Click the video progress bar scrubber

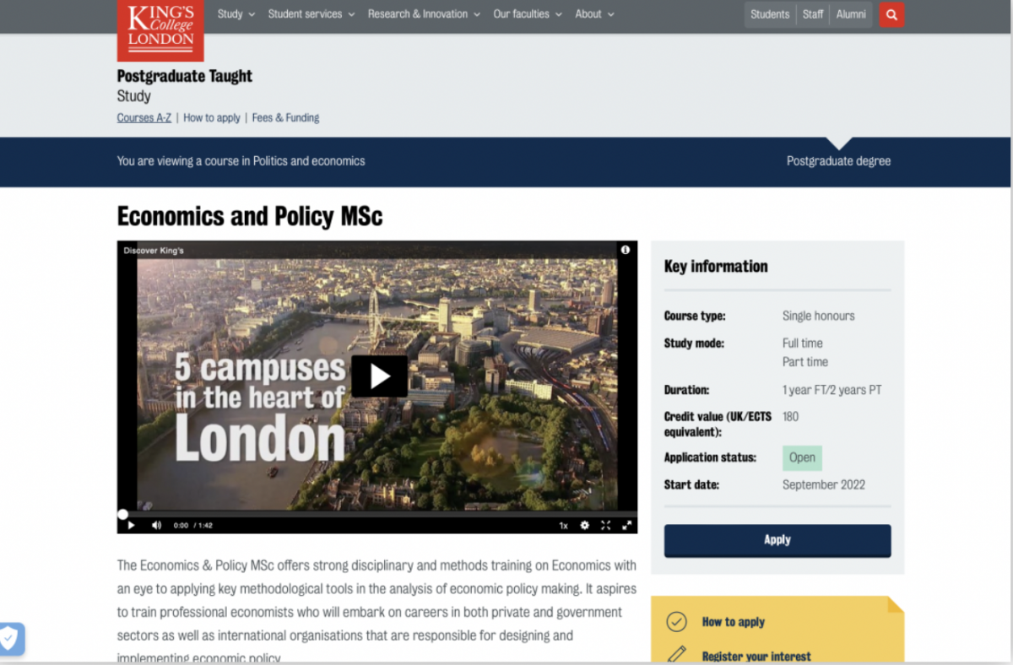pos(123,514)
